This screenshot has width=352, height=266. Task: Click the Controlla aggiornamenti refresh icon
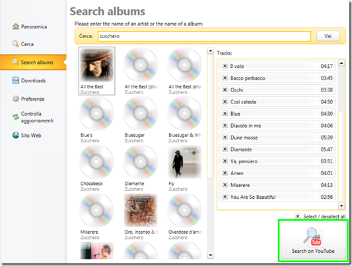click(x=15, y=117)
